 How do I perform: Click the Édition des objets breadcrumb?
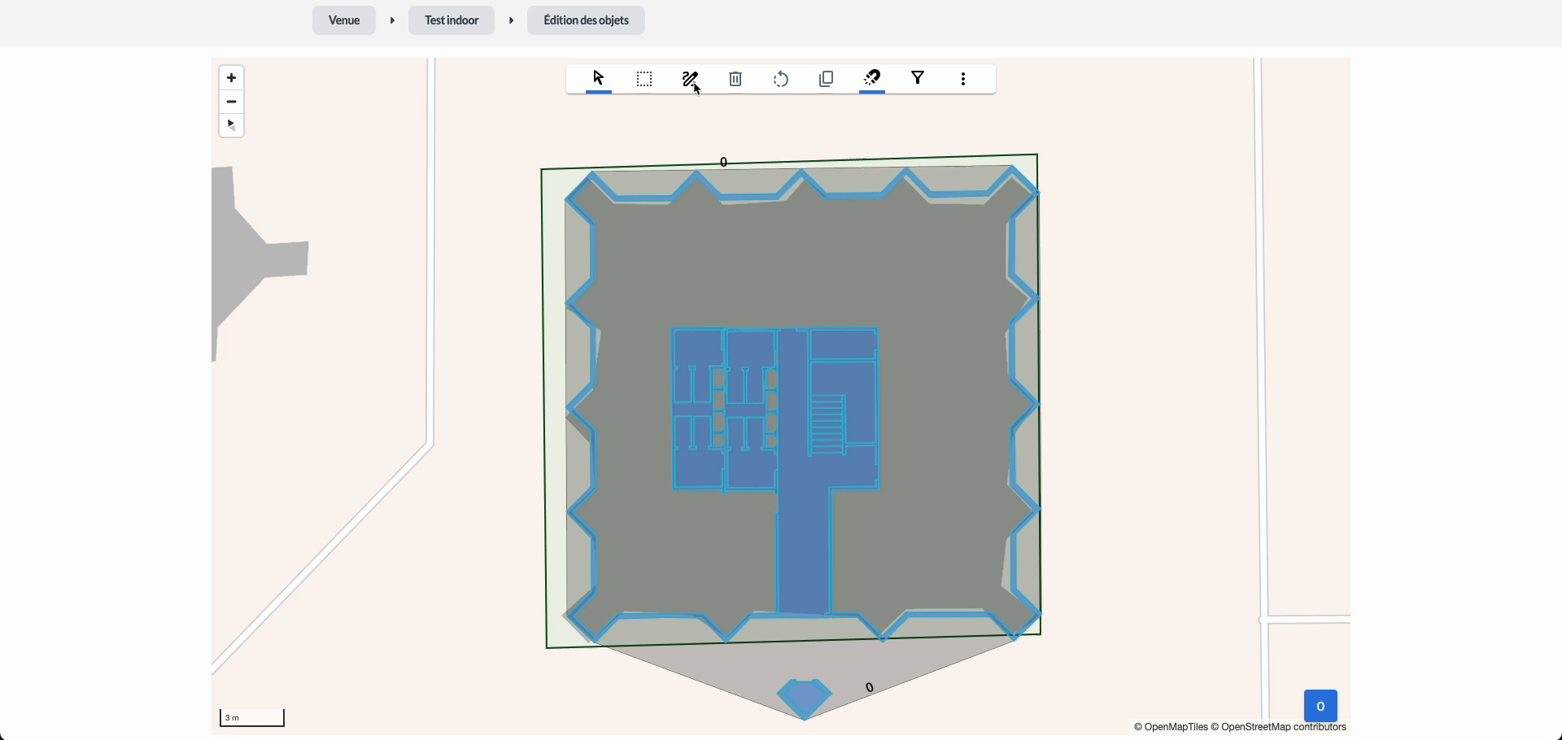586,20
